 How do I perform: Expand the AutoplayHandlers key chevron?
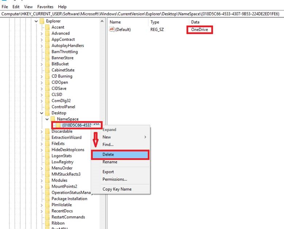coord(42,46)
